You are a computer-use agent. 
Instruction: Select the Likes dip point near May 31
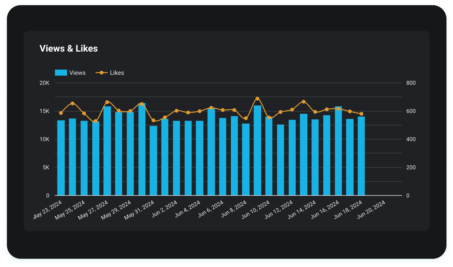pyautogui.click(x=153, y=120)
